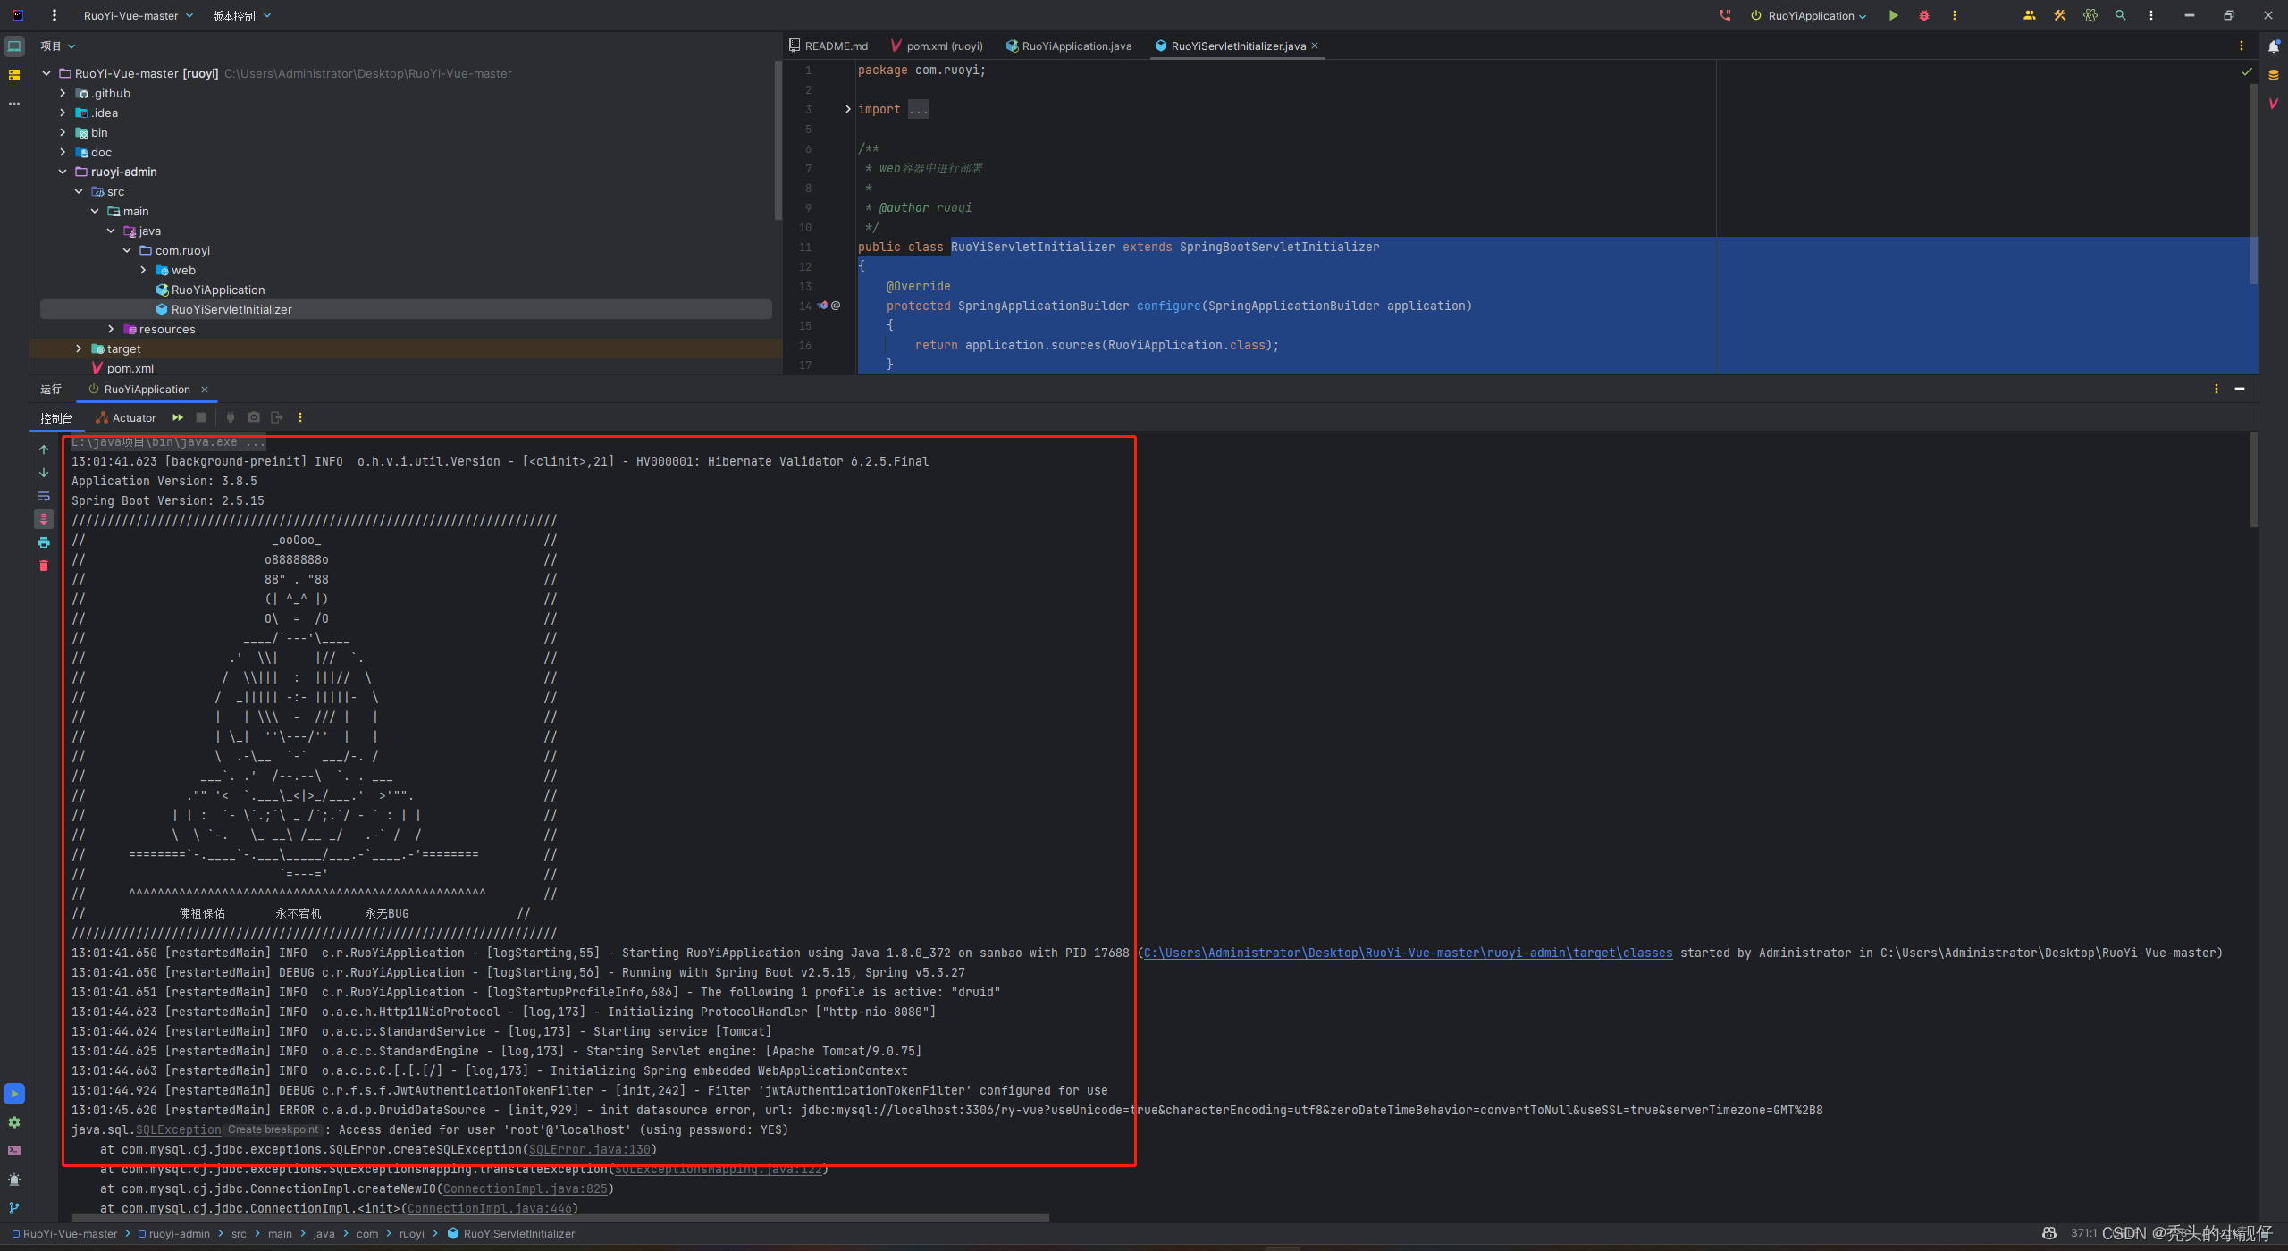Image resolution: width=2288 pixels, height=1251 pixels.
Task: Switch to the pom.xml (ruoyi) editor tab
Action: click(x=944, y=46)
